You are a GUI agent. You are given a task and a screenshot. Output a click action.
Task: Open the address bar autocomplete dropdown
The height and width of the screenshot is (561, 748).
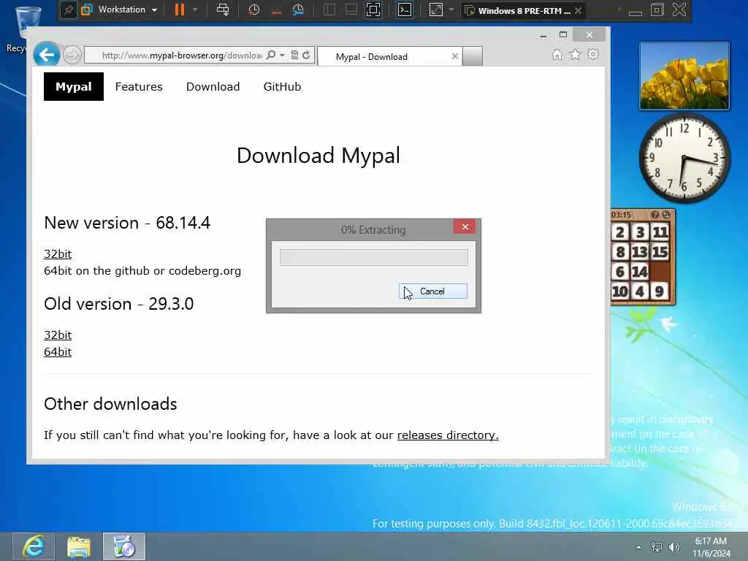coord(283,56)
